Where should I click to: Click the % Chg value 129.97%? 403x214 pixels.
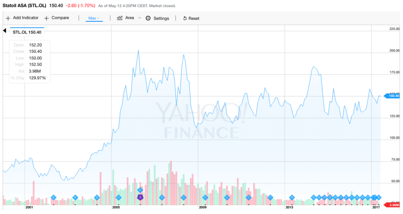click(x=37, y=78)
